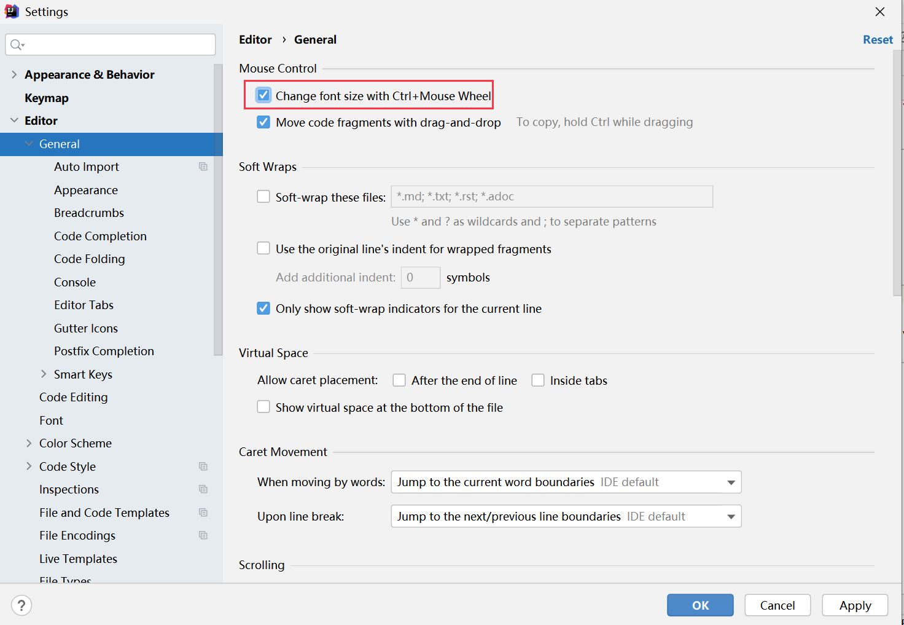Click the settings search field
Image resolution: width=904 pixels, height=625 pixels.
point(111,44)
